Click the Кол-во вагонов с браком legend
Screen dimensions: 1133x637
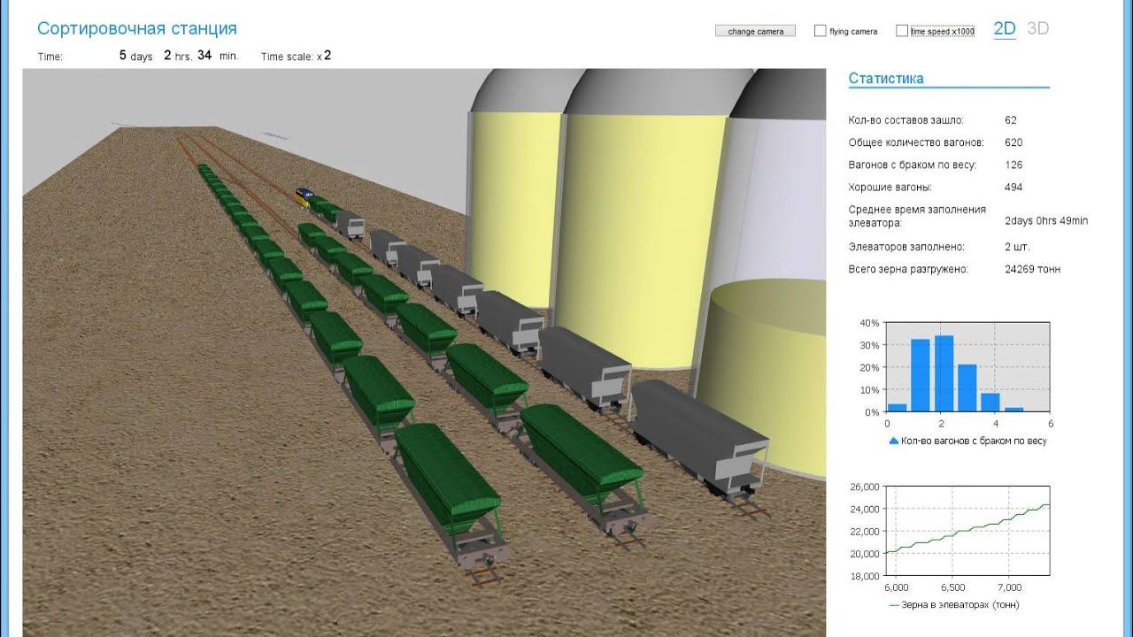coord(967,441)
